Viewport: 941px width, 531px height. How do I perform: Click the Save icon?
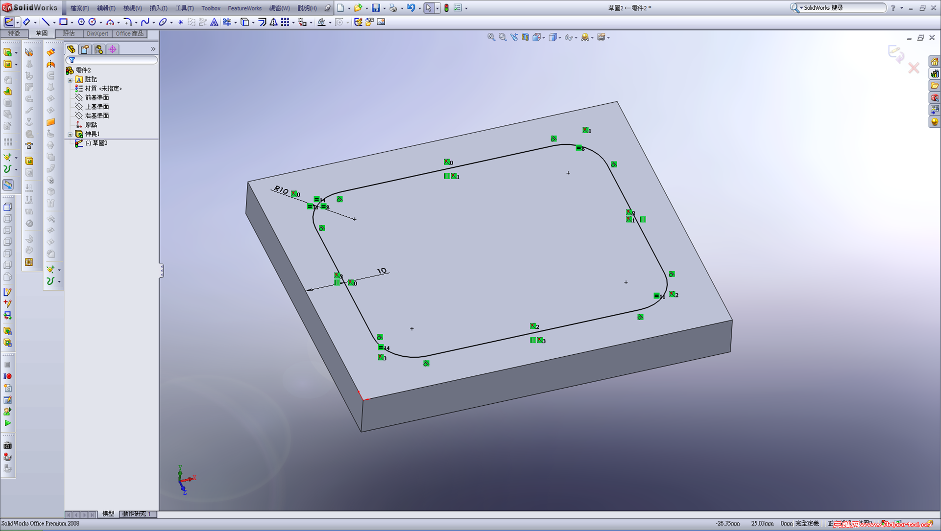click(376, 8)
